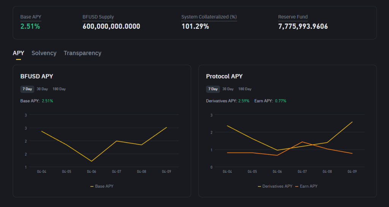This screenshot has width=389, height=207.
Task: Click the Base APY label in top stats
Action: tap(30, 17)
